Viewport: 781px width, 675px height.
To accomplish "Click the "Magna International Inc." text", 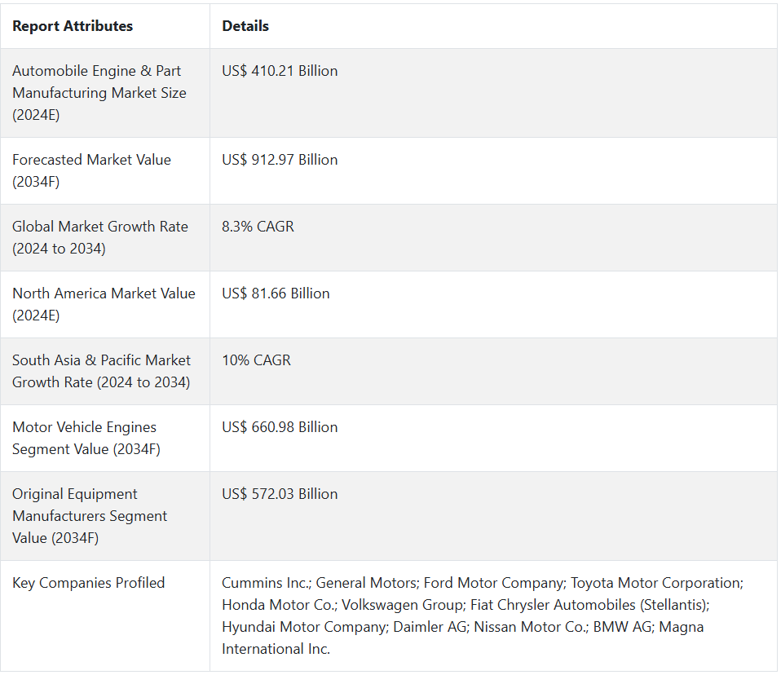I will pos(276,649).
